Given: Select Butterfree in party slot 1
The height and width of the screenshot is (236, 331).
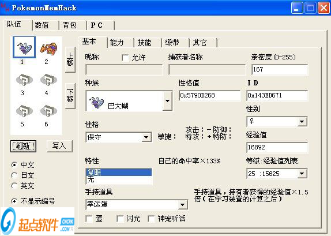Looking at the screenshot, I should 24,47.
